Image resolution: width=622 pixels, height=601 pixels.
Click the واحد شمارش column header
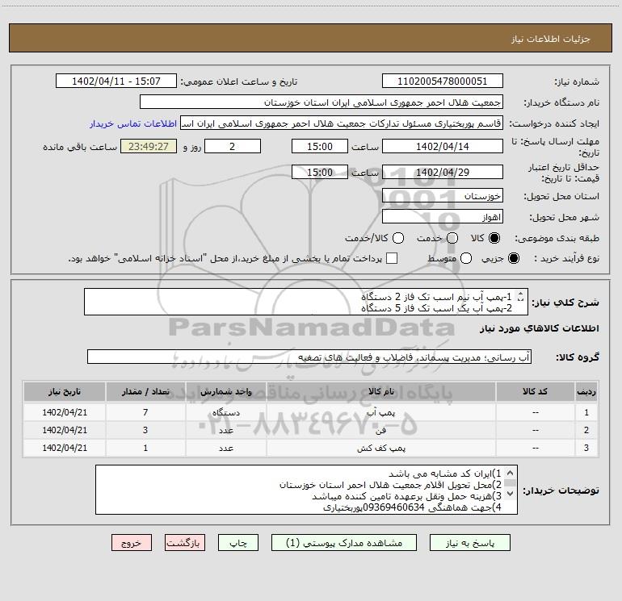click(226, 392)
